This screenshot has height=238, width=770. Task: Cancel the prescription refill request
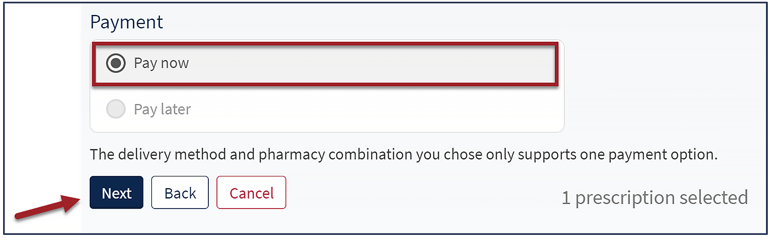click(x=251, y=193)
